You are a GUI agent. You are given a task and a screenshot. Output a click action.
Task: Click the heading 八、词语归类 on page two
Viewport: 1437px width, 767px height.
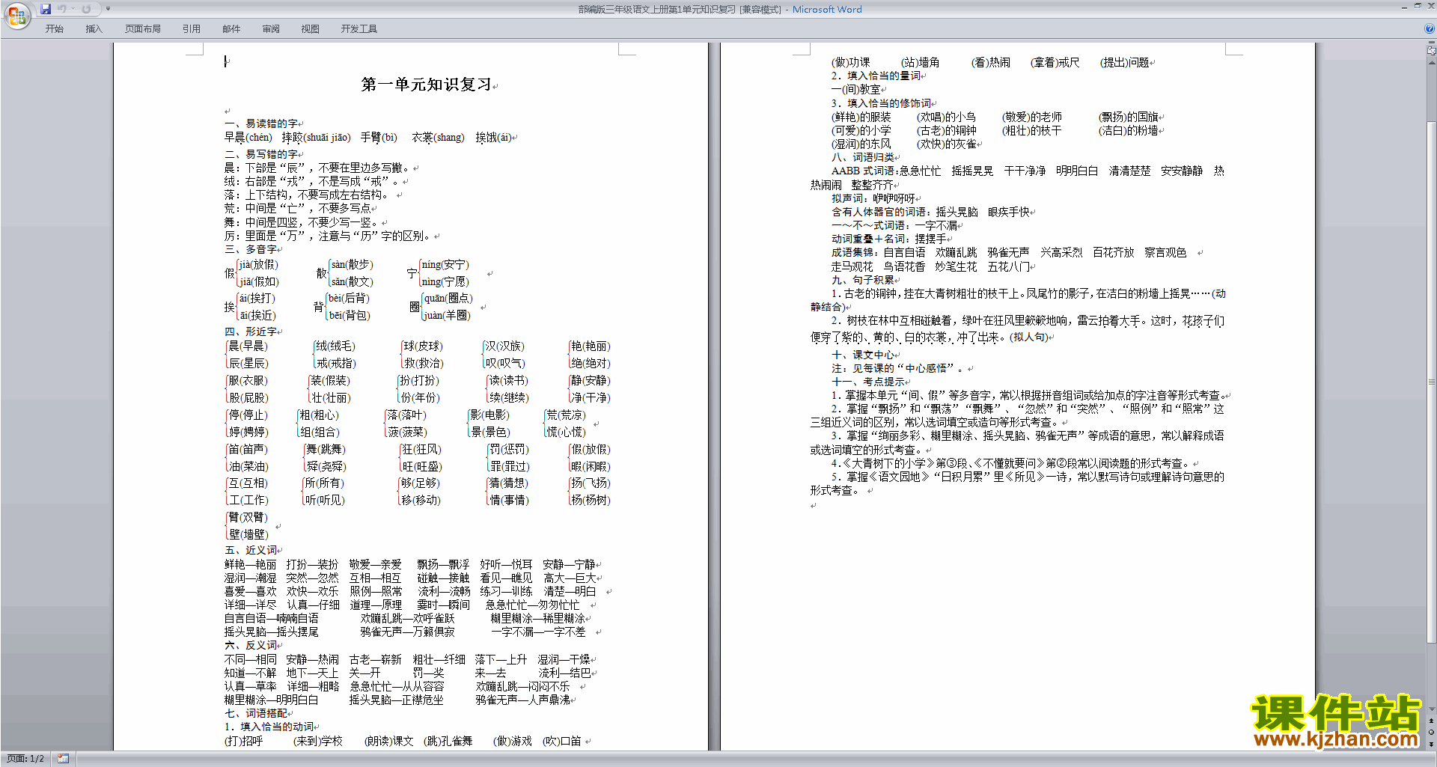[862, 157]
